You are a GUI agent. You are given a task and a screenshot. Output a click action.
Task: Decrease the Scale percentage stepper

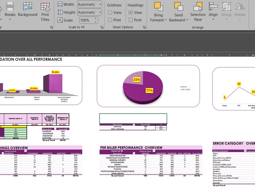tap(95, 22)
